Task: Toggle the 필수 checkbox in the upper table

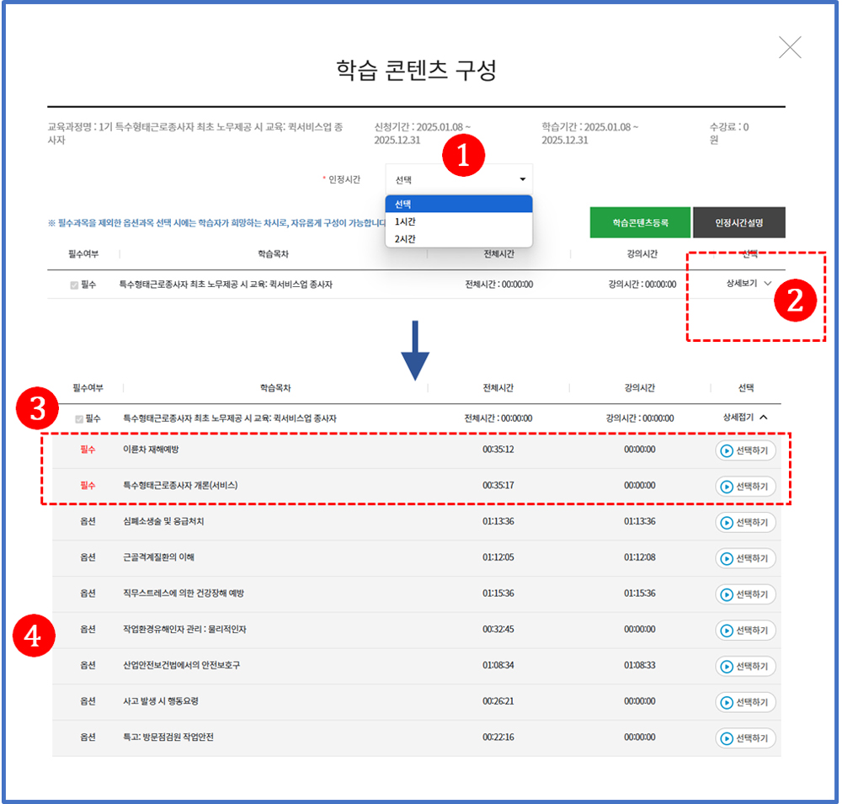Action: 76,284
